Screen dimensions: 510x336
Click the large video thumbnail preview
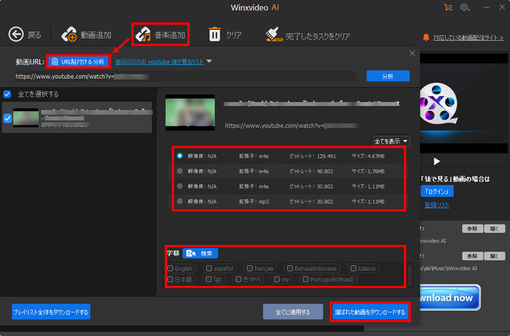tap(190, 112)
